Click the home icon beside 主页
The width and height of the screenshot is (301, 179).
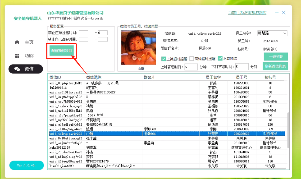coord(17,42)
